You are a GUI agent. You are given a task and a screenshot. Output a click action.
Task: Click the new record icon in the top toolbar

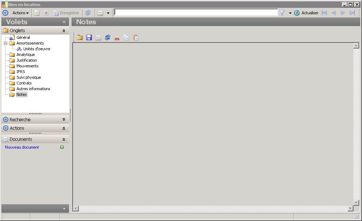pyautogui.click(x=37, y=13)
